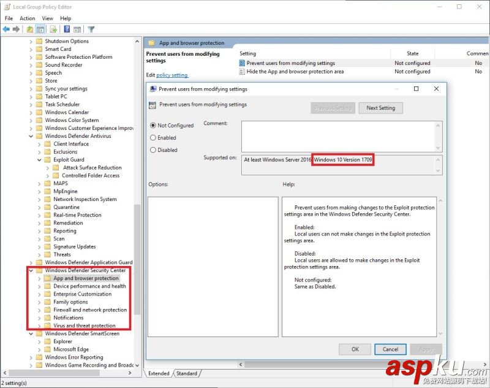The width and height of the screenshot is (490, 388).
Task: Select the Explorer tree item
Action: coord(62,342)
